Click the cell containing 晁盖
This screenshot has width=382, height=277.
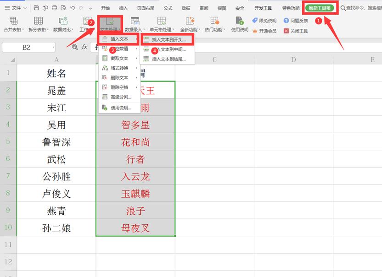click(x=56, y=90)
